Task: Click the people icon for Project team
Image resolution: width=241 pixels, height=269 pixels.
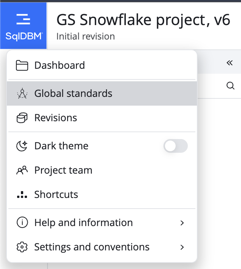Action: [x=22, y=170]
